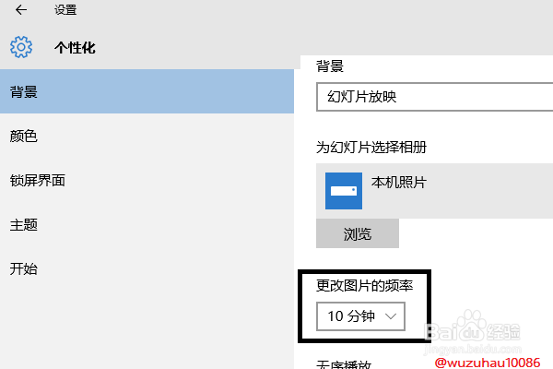Click the blue 本机照片 album icon
This screenshot has height=369, width=553.
click(344, 190)
